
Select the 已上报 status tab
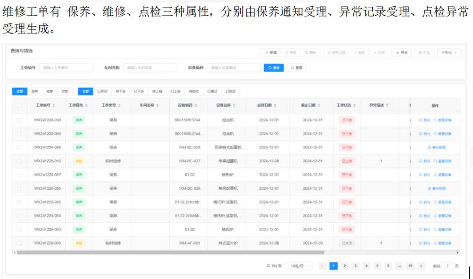[x=176, y=91]
